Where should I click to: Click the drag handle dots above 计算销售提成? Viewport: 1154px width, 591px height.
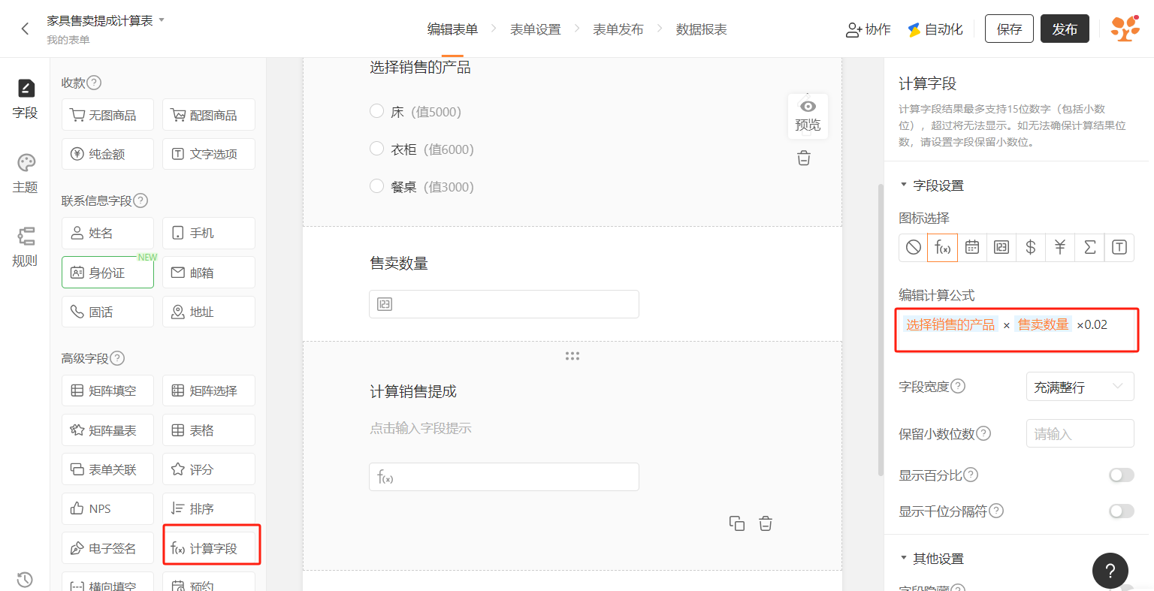[x=572, y=356]
